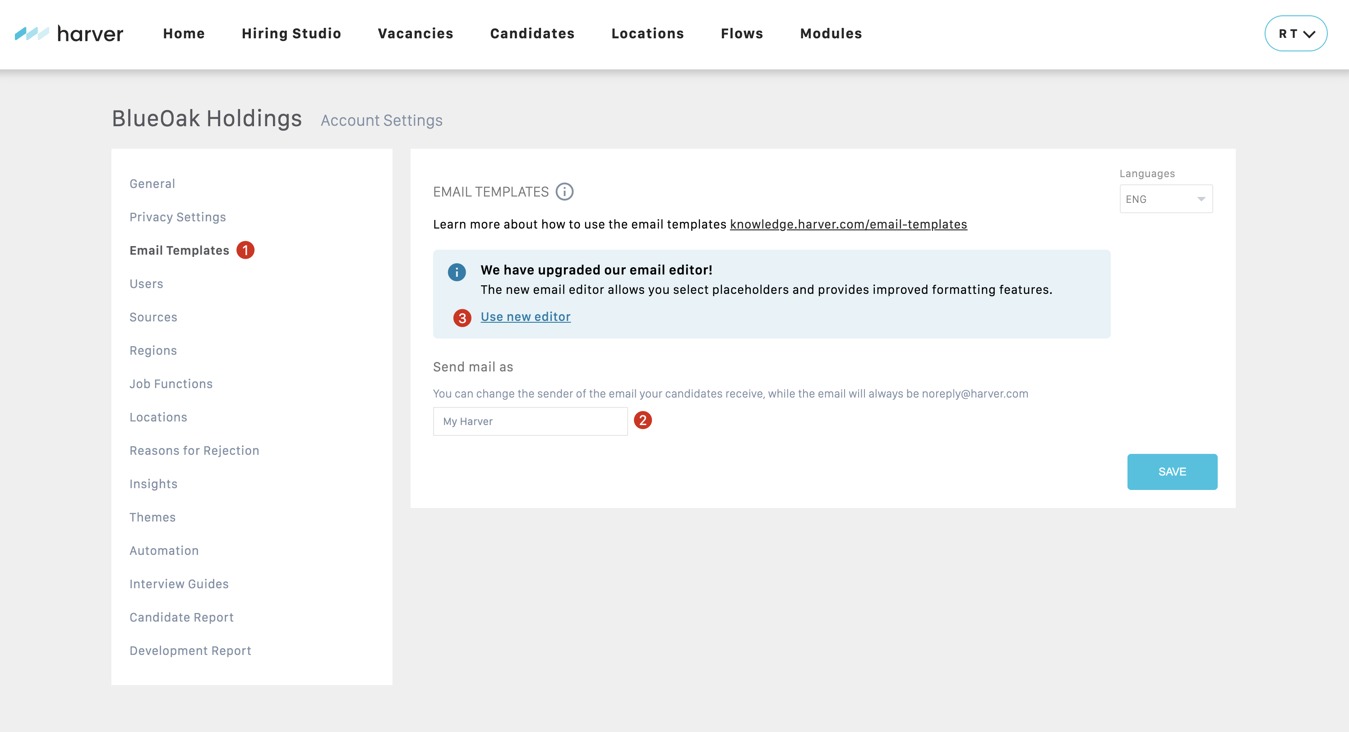
Task: Open knowledge.harver.com email templates link
Action: pos(848,224)
